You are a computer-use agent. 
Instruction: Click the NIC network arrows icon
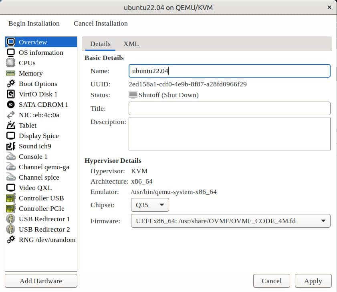tap(11, 115)
